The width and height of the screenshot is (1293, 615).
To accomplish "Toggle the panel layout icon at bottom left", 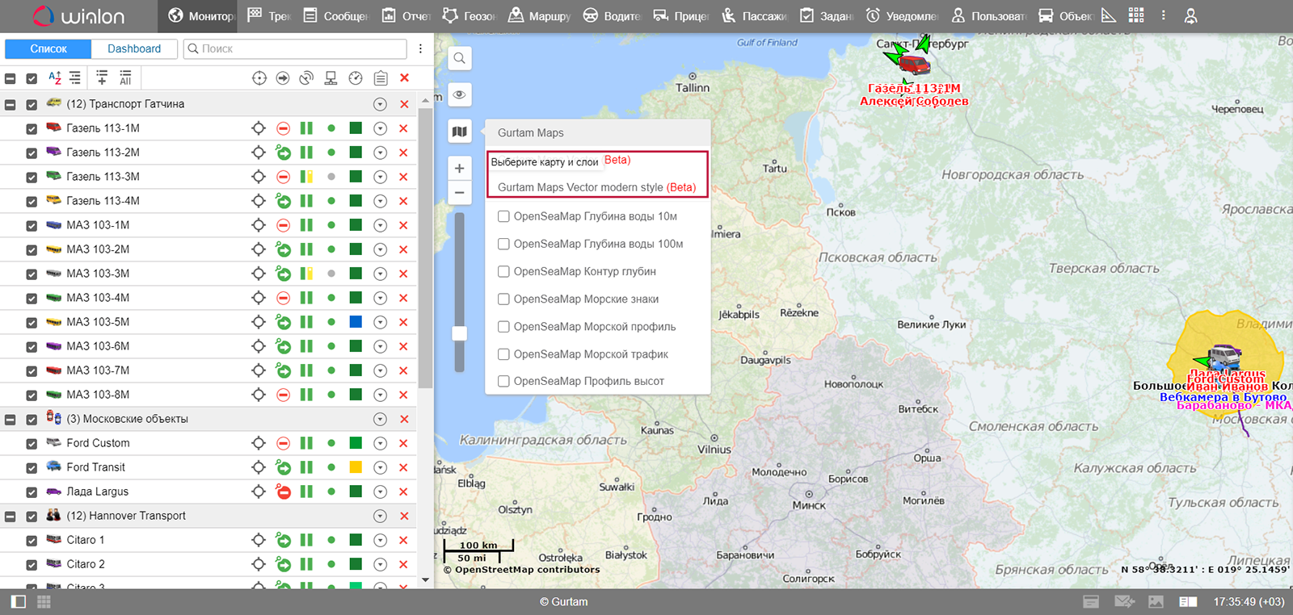I will click(x=19, y=602).
